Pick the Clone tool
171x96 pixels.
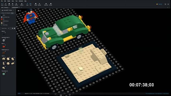tap(9, 4)
